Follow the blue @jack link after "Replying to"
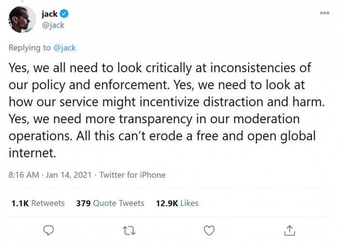 coord(64,48)
